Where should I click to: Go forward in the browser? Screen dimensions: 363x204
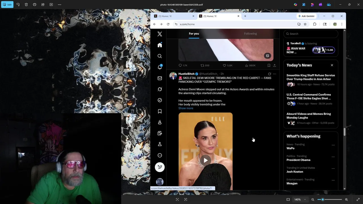point(161,24)
